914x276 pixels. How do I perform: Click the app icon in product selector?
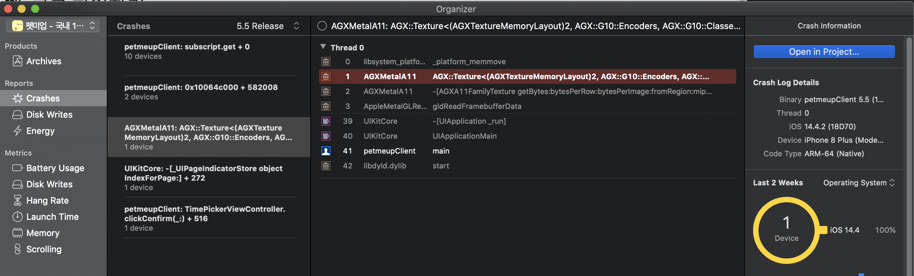coord(17,26)
